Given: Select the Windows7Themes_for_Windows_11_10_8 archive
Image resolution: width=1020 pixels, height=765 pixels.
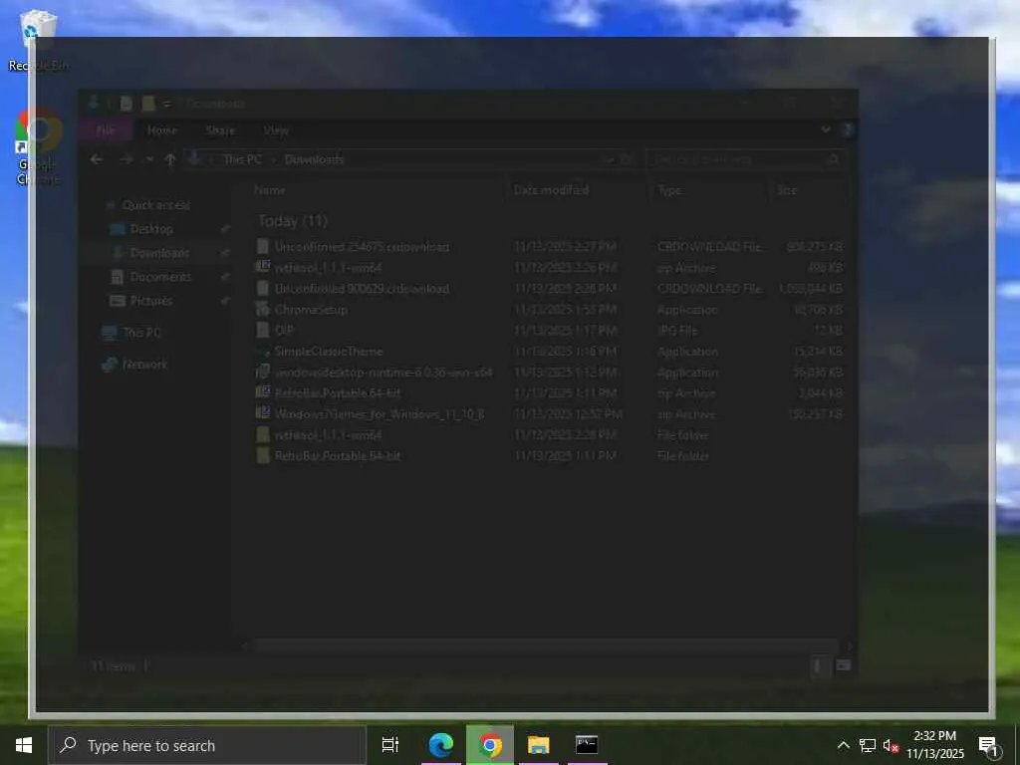Looking at the screenshot, I should coord(380,413).
